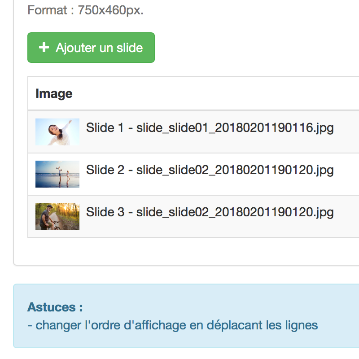Select Slide 3's slide_slide02_20180201190120.jpg filename

point(235,212)
